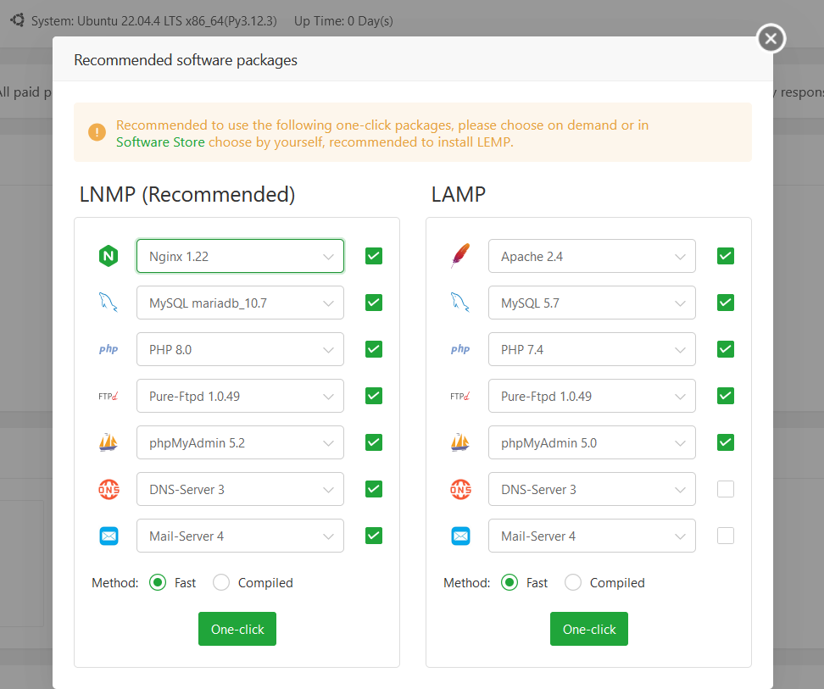Select Compiled method for LAMP

tap(573, 582)
